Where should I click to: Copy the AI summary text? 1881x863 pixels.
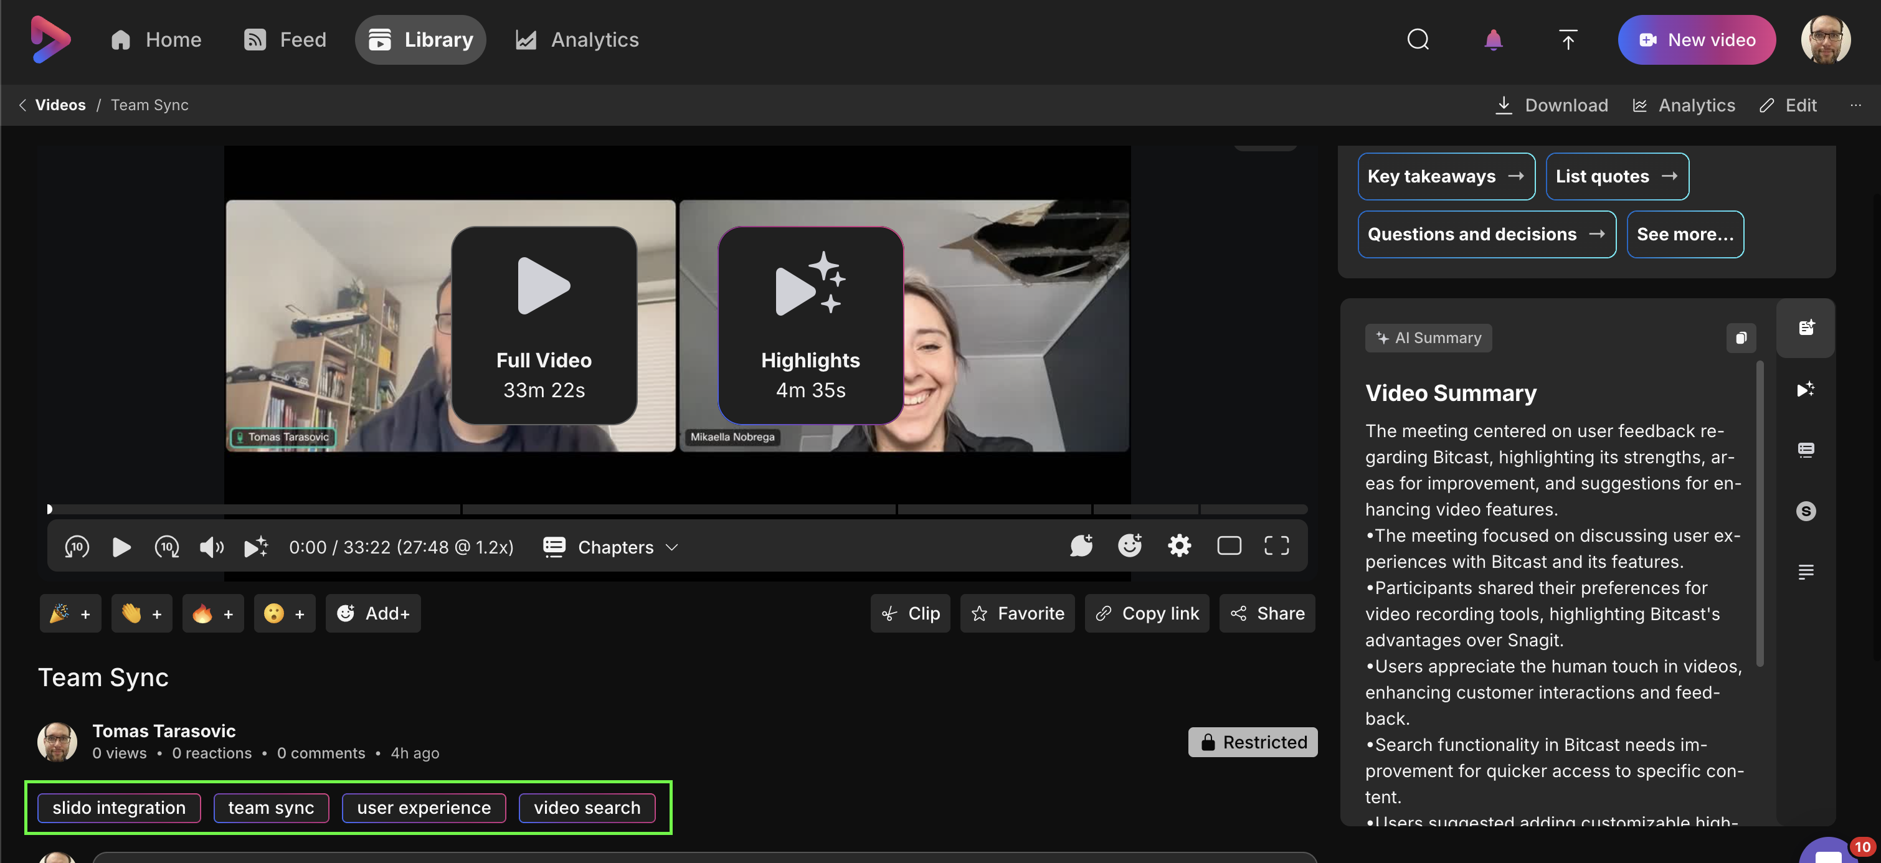1741,337
